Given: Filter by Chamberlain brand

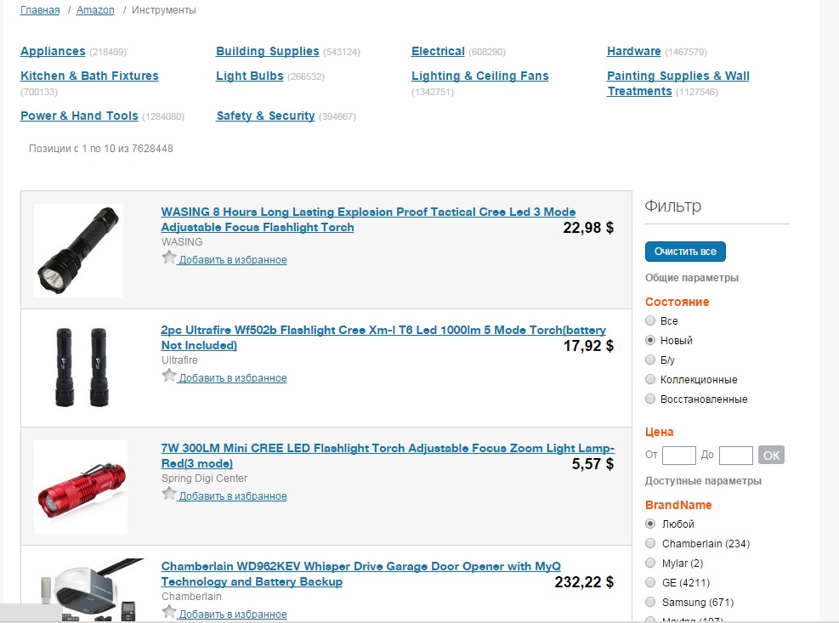Looking at the screenshot, I should click(651, 544).
